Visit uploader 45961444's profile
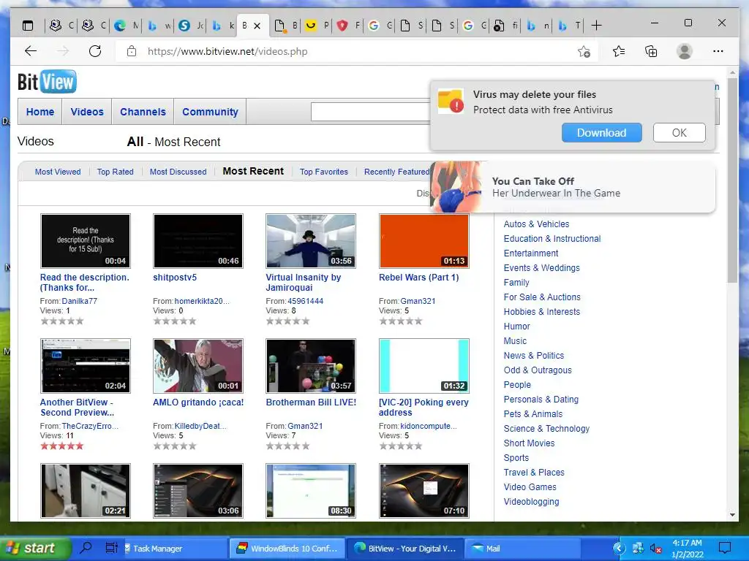Image resolution: width=749 pixels, height=561 pixels. (x=306, y=301)
